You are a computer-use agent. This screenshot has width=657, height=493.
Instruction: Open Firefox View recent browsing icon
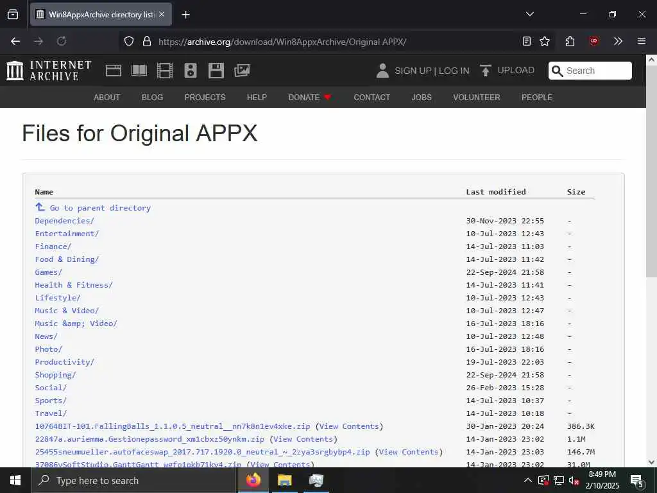(13, 14)
